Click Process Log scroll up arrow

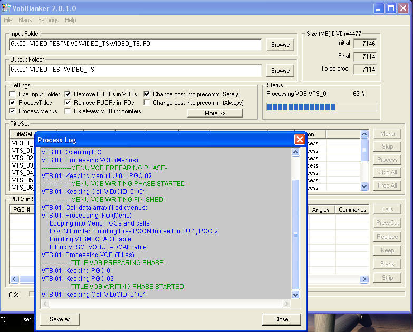click(x=295, y=152)
